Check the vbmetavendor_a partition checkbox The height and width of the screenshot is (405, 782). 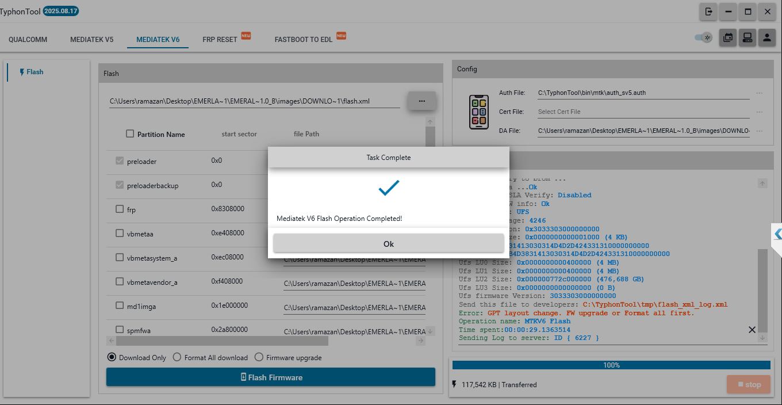pyautogui.click(x=120, y=281)
